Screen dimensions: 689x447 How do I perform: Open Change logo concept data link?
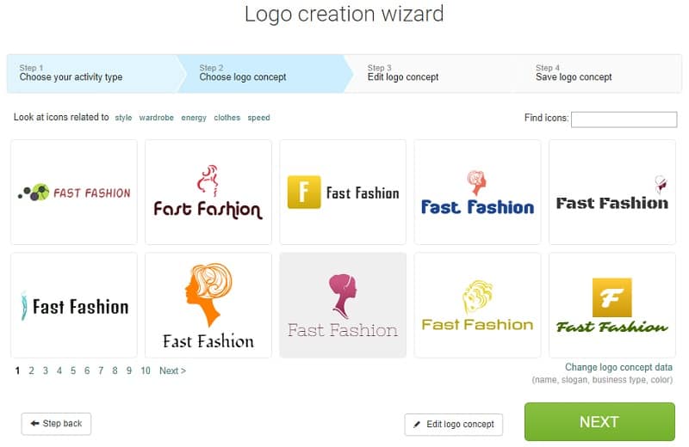click(x=618, y=367)
